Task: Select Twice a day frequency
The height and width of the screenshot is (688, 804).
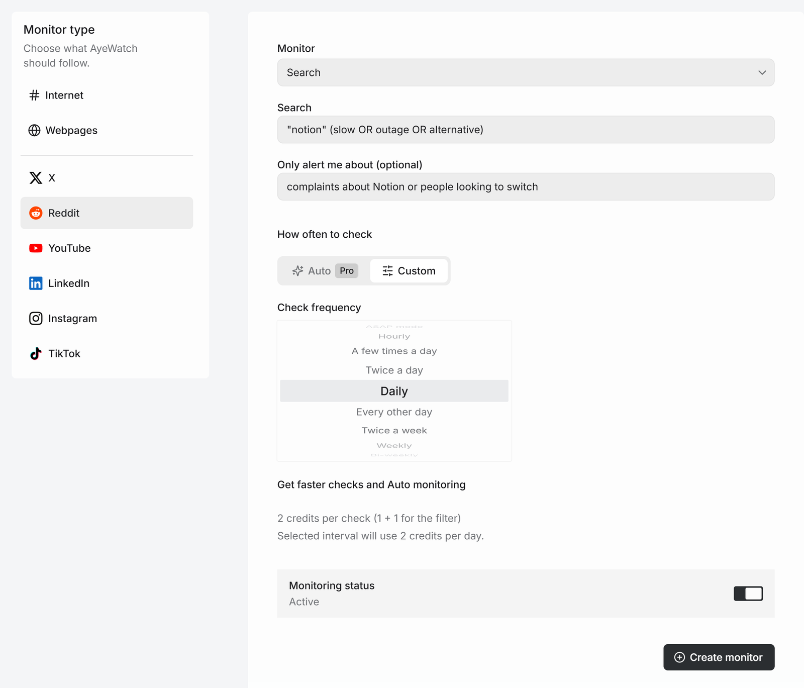Action: [x=394, y=370]
